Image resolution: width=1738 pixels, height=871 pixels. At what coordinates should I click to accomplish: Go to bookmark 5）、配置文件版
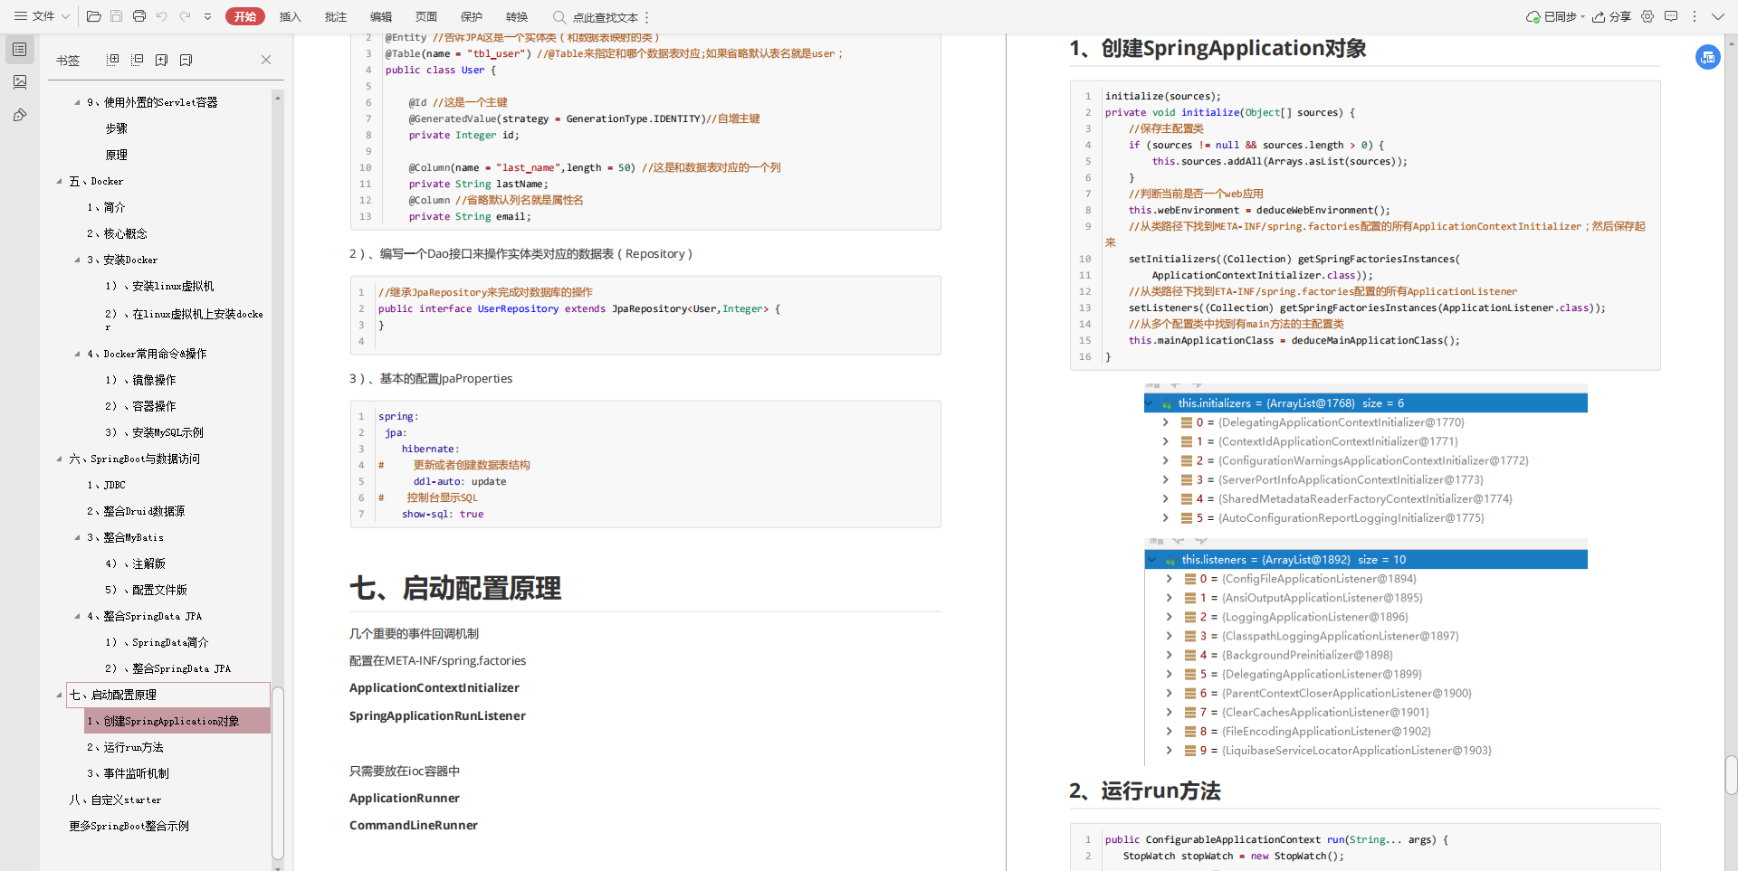pos(146,590)
